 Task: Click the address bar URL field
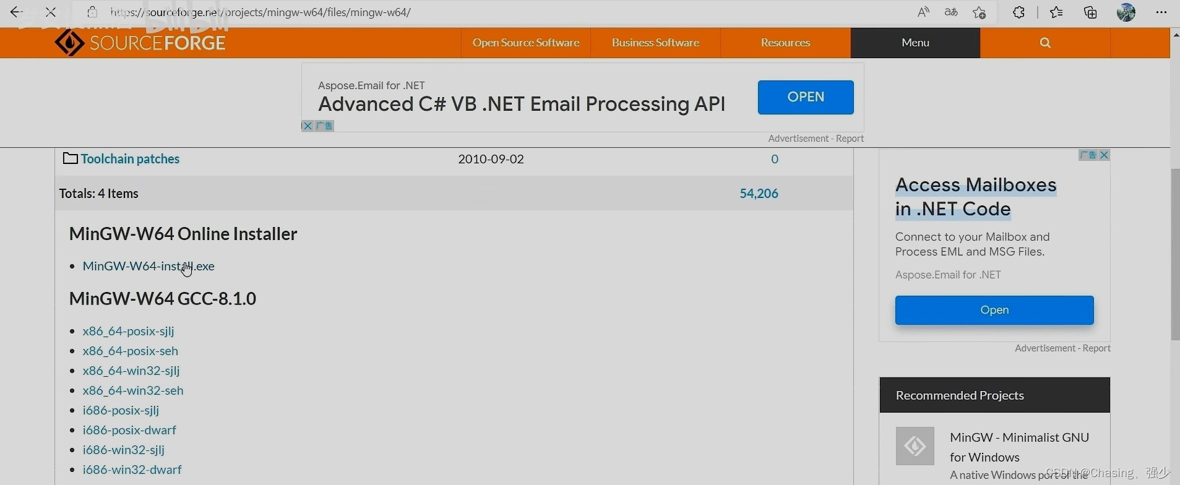[260, 12]
